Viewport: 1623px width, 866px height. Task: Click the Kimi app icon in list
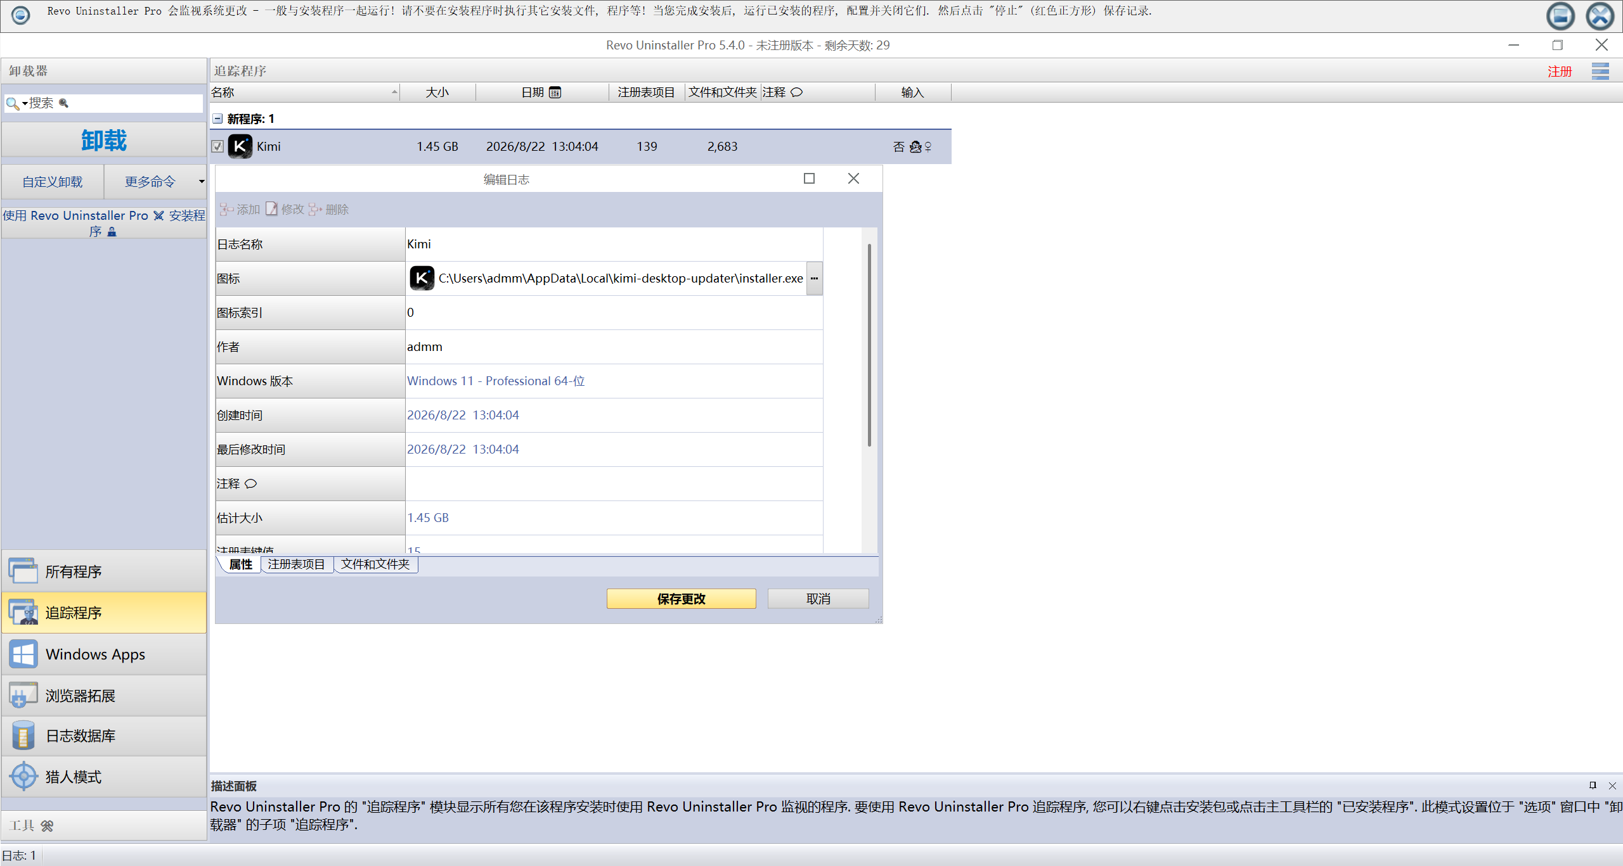point(240,146)
